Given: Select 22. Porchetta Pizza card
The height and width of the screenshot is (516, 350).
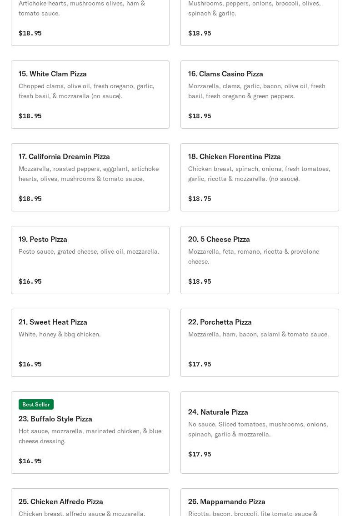Looking at the screenshot, I should pos(260,343).
